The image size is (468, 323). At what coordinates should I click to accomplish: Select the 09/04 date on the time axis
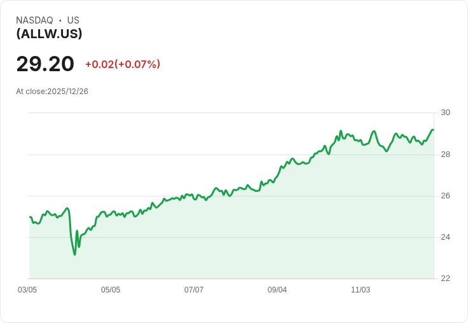click(x=277, y=290)
